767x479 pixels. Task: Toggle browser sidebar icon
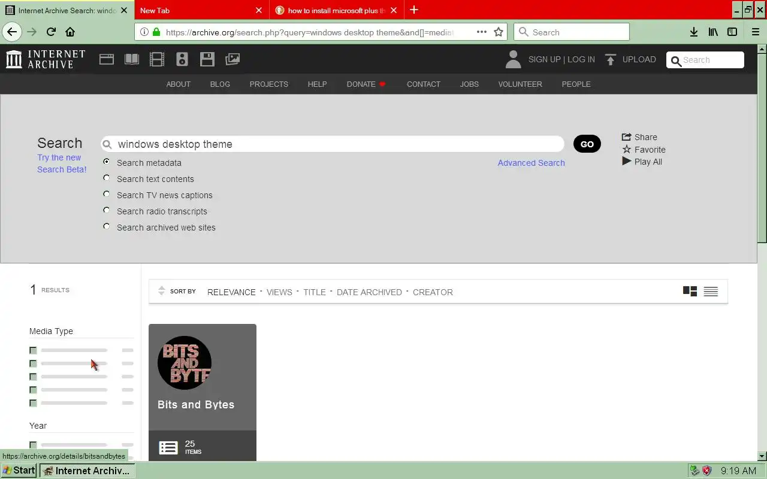click(x=732, y=32)
